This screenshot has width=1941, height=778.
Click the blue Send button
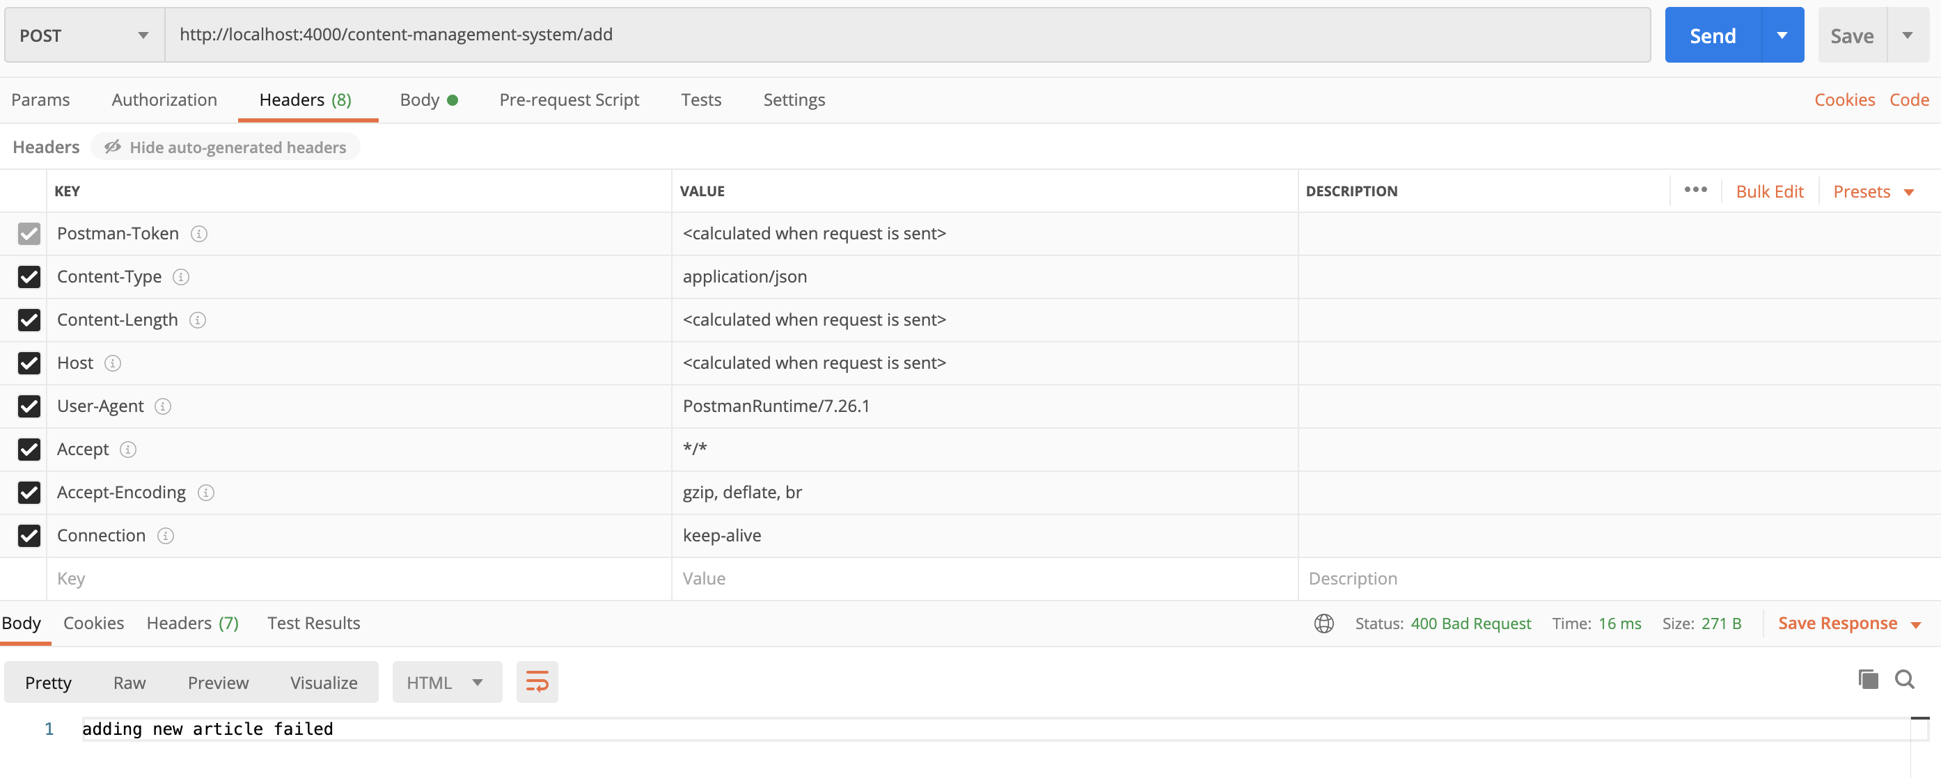1712,35
